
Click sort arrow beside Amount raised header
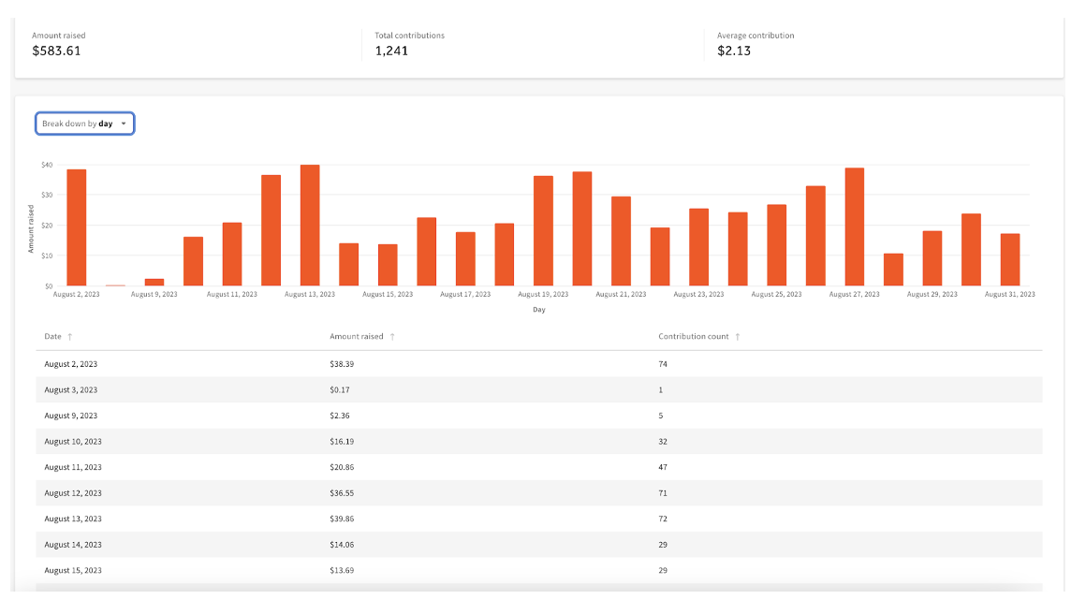coord(392,337)
